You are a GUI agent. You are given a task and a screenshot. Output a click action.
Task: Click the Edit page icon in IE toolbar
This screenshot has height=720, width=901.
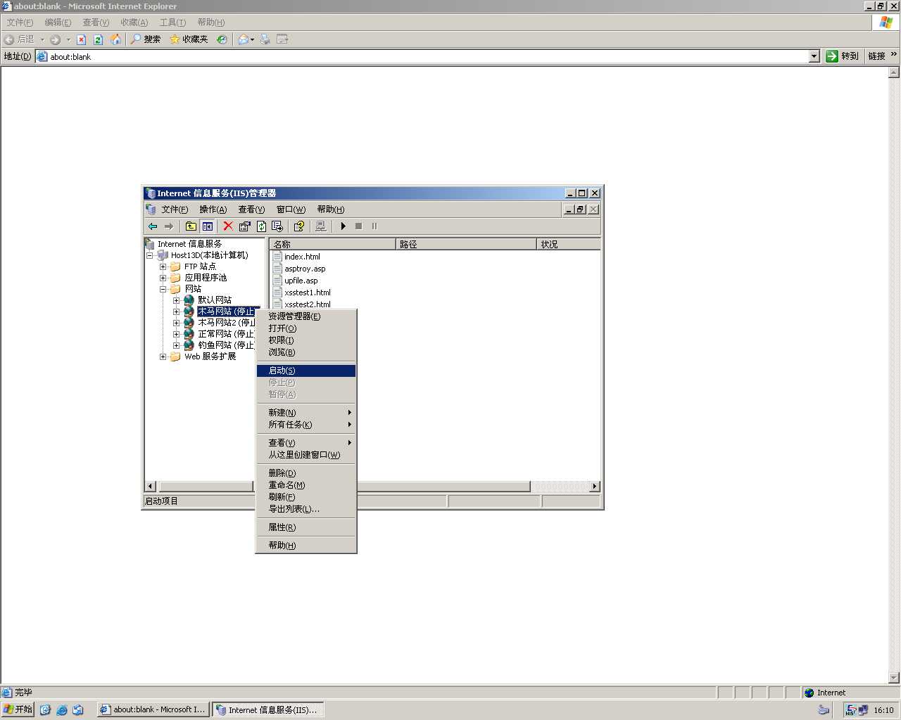[x=282, y=39]
